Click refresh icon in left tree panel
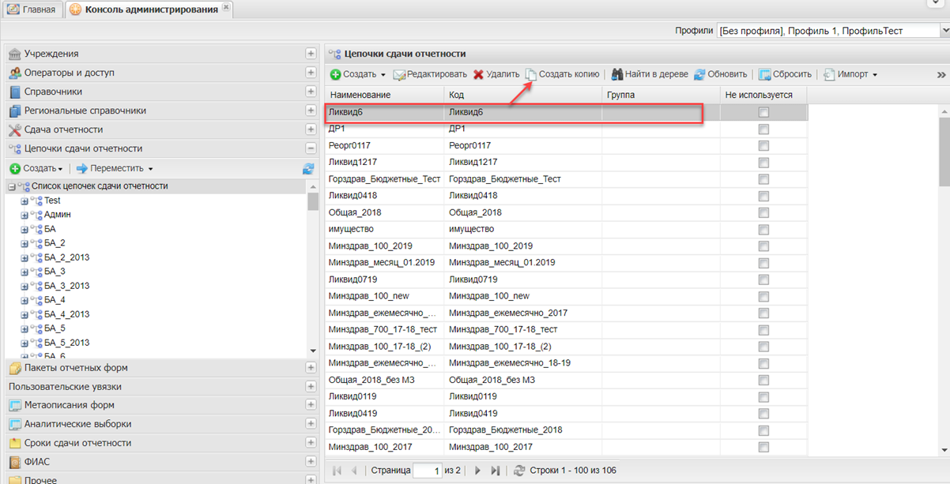This screenshot has height=484, width=950. click(308, 168)
